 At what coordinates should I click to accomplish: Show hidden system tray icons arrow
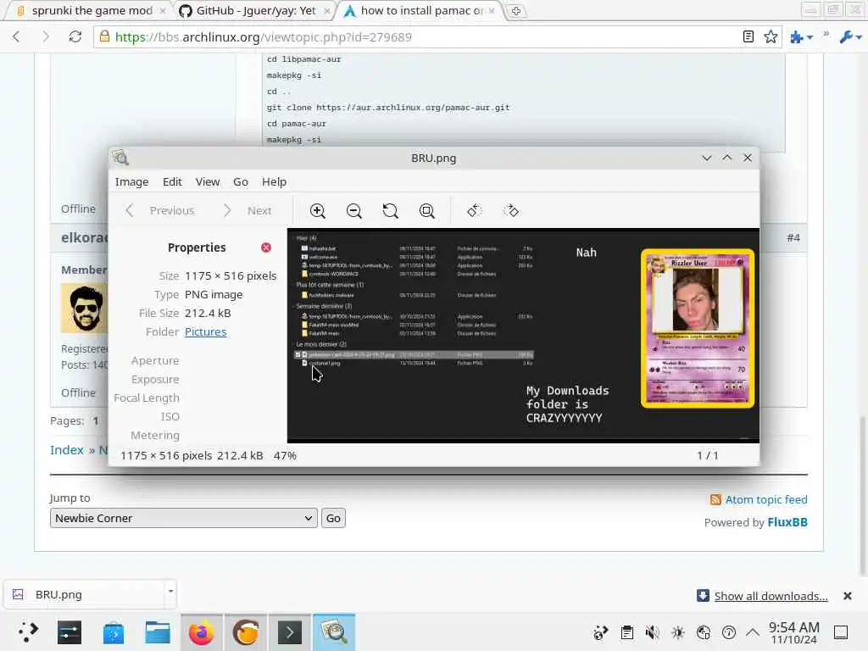pyautogui.click(x=753, y=632)
